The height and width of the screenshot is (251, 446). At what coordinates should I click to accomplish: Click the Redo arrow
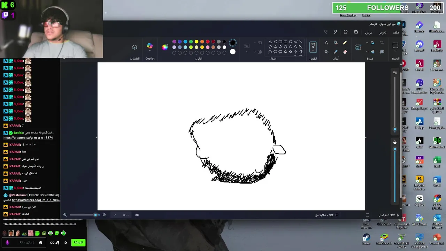(326, 32)
